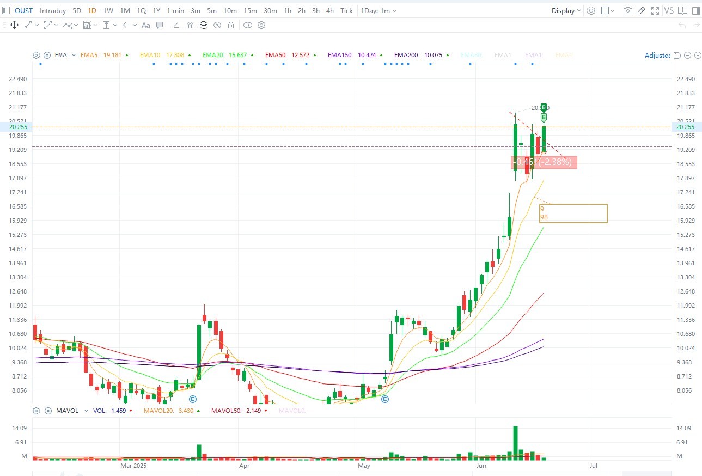Screen dimensions: 702x476
Task: Select the 1D timeframe tab
Action: [92, 10]
